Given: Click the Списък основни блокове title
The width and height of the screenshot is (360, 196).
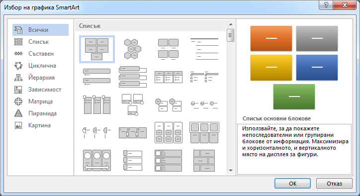Looking at the screenshot, I should click(x=276, y=118).
